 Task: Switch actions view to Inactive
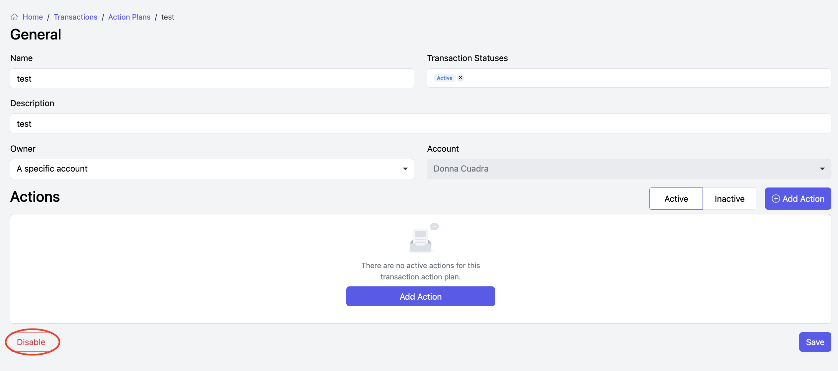coord(729,198)
